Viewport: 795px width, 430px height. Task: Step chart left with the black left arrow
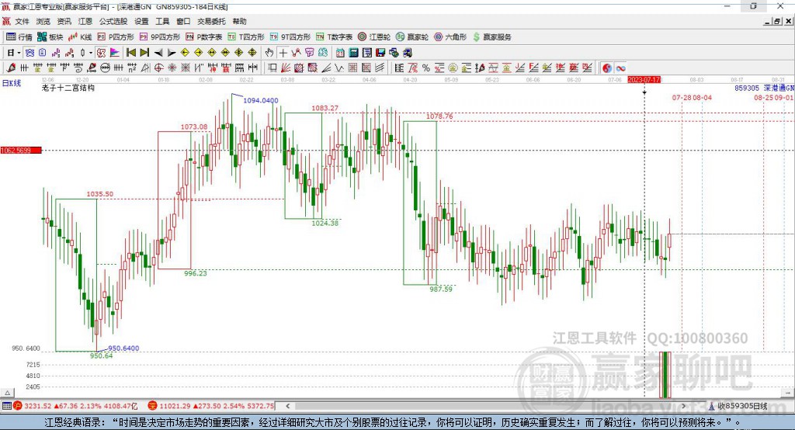click(158, 53)
